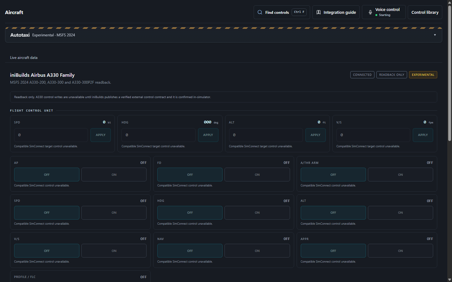Click the page vertical scrollbar thumb

(449, 73)
